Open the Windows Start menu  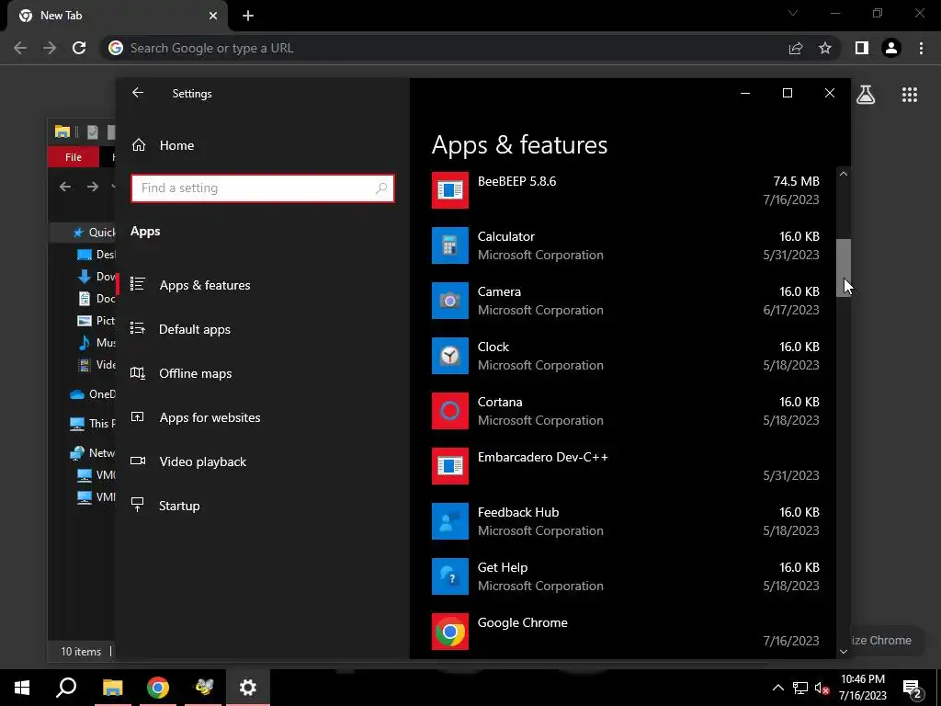pyautogui.click(x=22, y=688)
